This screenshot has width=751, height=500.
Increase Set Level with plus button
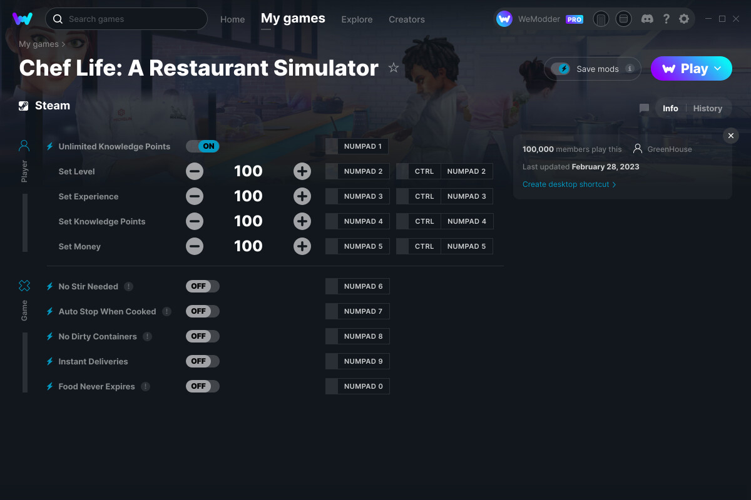[x=302, y=171]
